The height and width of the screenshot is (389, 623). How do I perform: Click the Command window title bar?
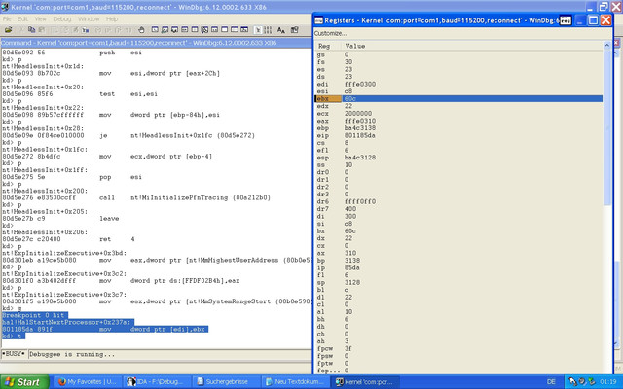156,43
